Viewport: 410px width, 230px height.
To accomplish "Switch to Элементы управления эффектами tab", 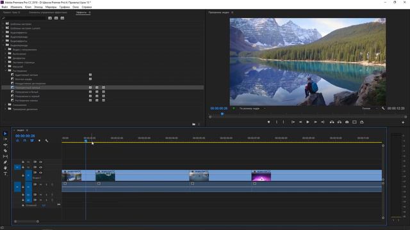I will (x=48, y=12).
